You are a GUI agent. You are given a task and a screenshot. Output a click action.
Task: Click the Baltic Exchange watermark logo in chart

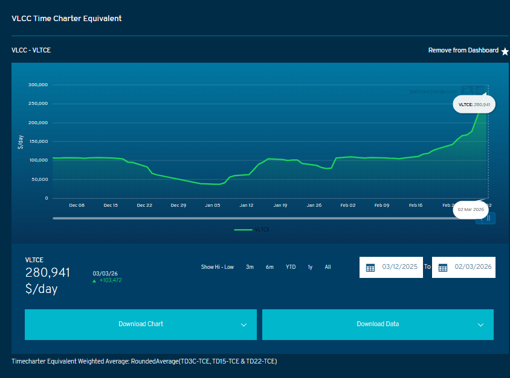click(x=473, y=90)
